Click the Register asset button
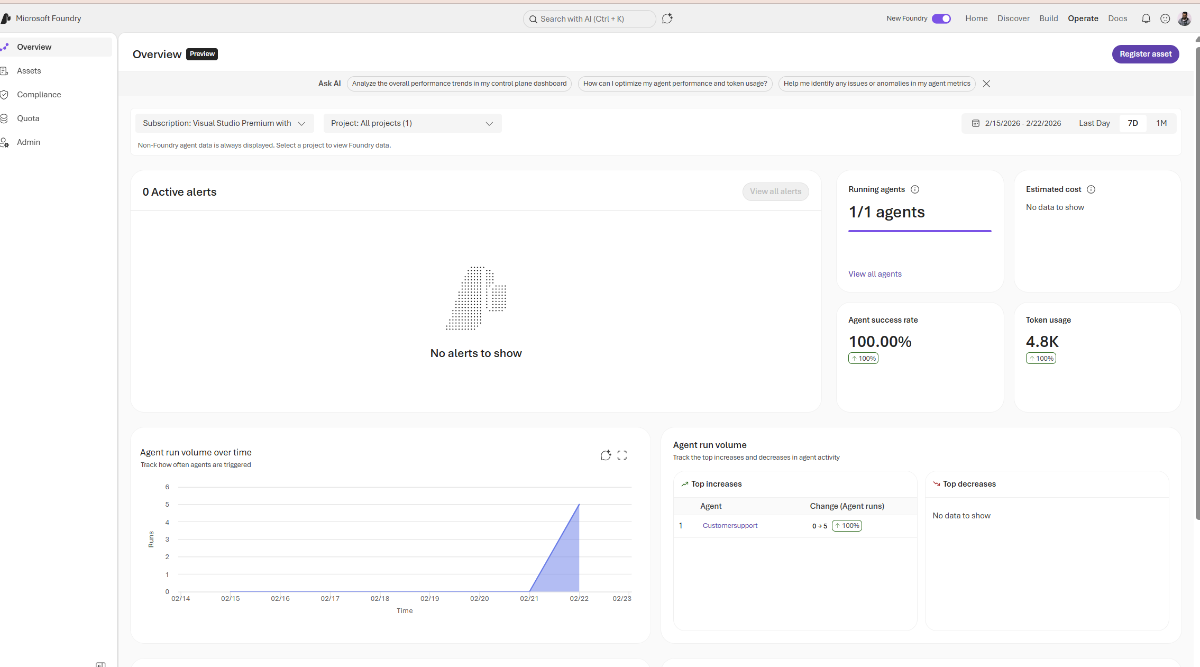This screenshot has height=667, width=1200. [x=1145, y=54]
